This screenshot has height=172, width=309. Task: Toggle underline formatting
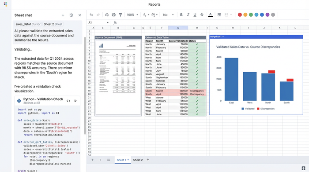195,15
